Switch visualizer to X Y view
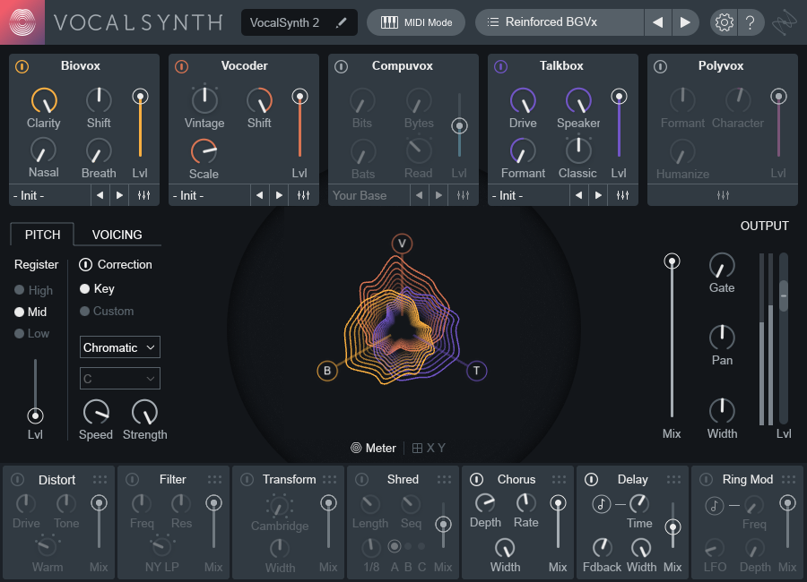The height and width of the screenshot is (582, 807). 430,448
